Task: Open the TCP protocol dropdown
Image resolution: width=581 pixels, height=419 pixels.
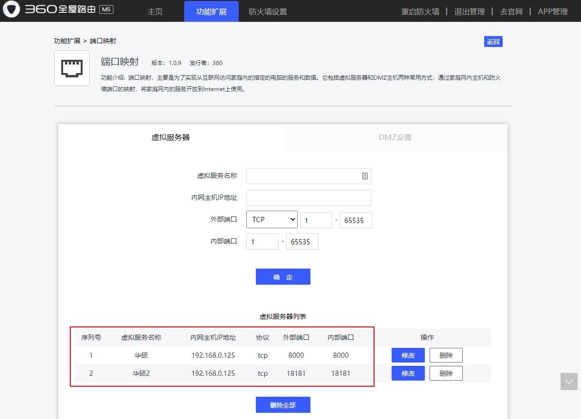Action: (x=271, y=219)
